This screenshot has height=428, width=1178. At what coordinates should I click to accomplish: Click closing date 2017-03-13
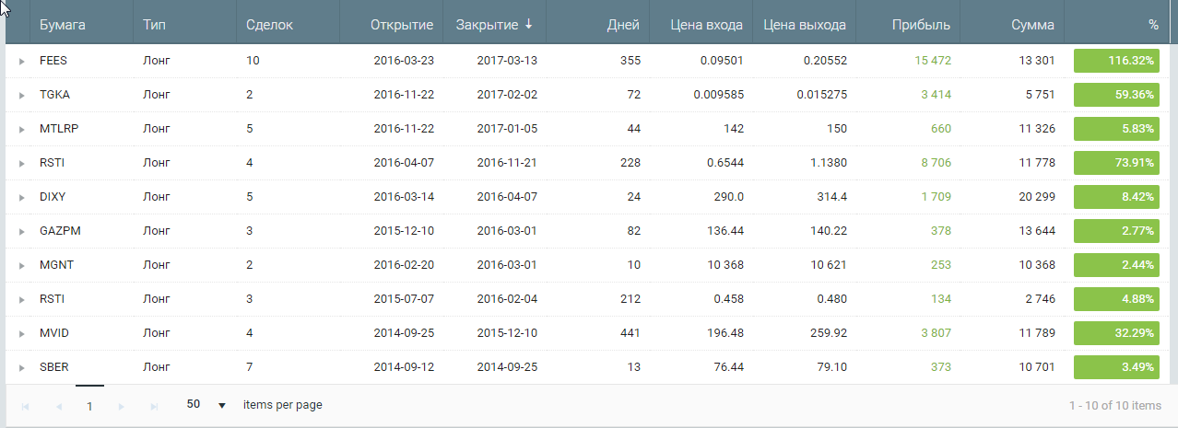tap(507, 61)
